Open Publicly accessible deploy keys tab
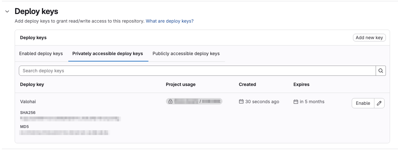Viewport: 398px width, 150px height. [x=186, y=54]
